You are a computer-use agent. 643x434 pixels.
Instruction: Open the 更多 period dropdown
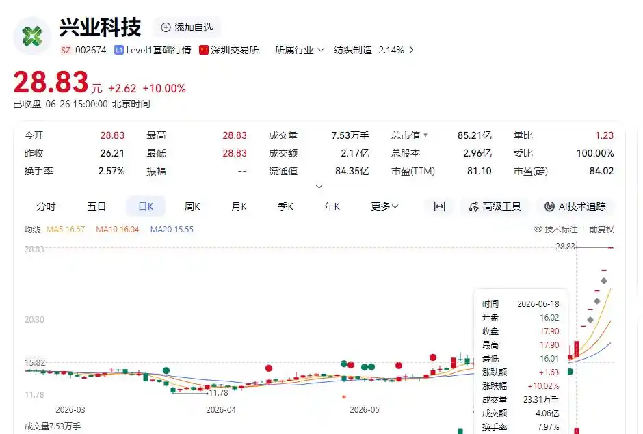pos(384,206)
